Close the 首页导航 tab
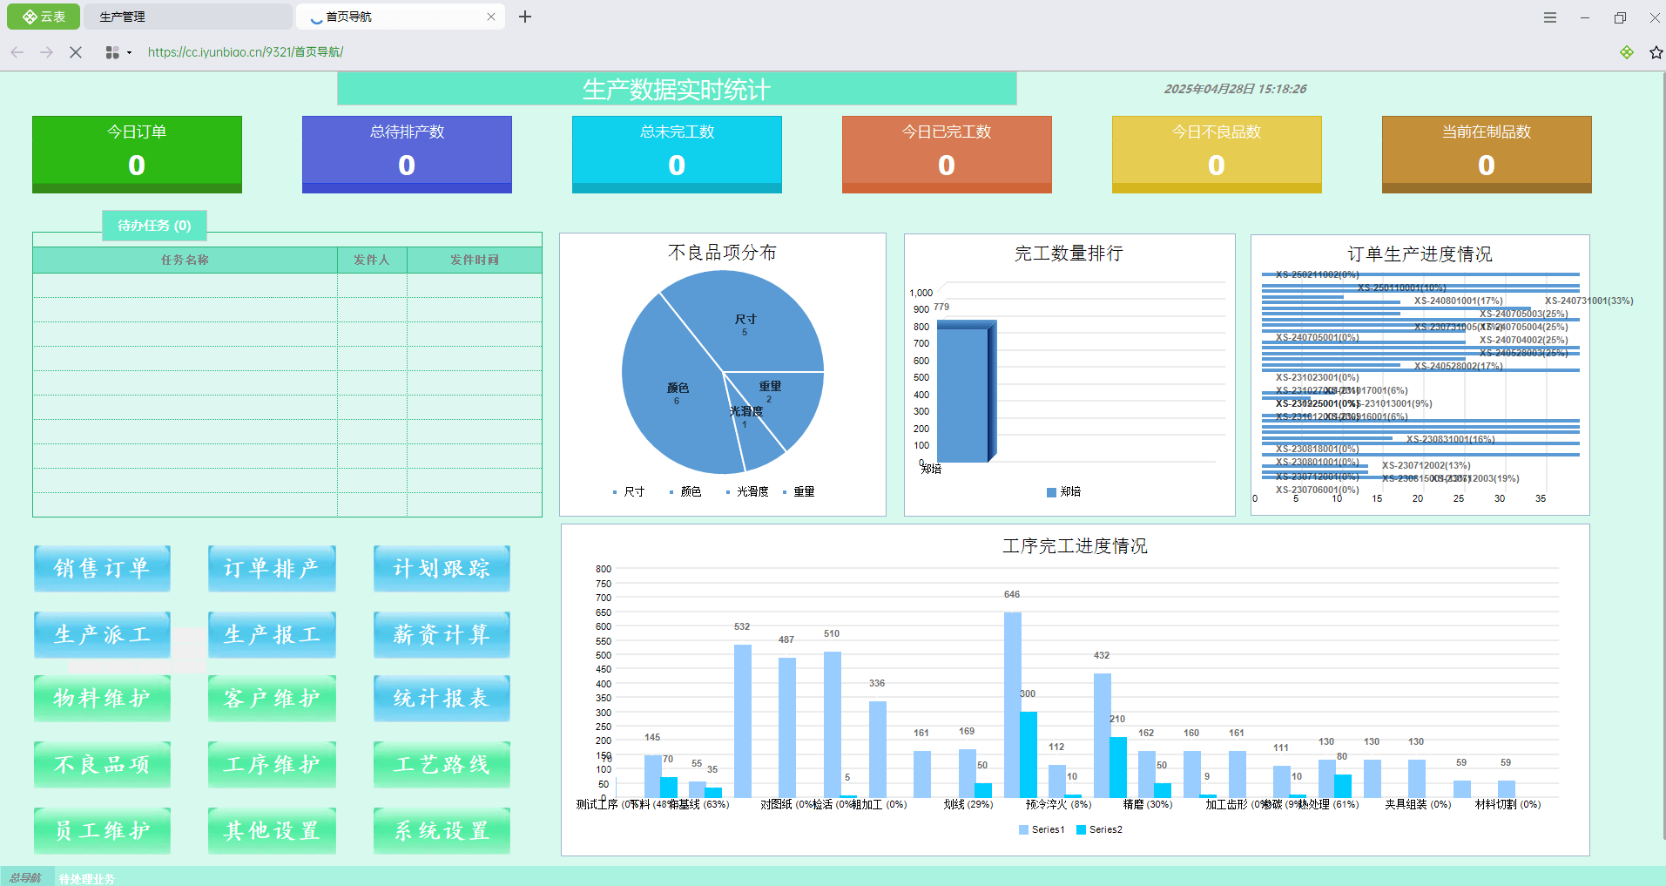 [x=491, y=17]
